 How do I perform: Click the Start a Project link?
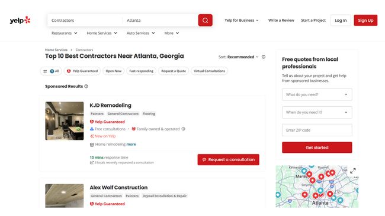click(x=313, y=20)
